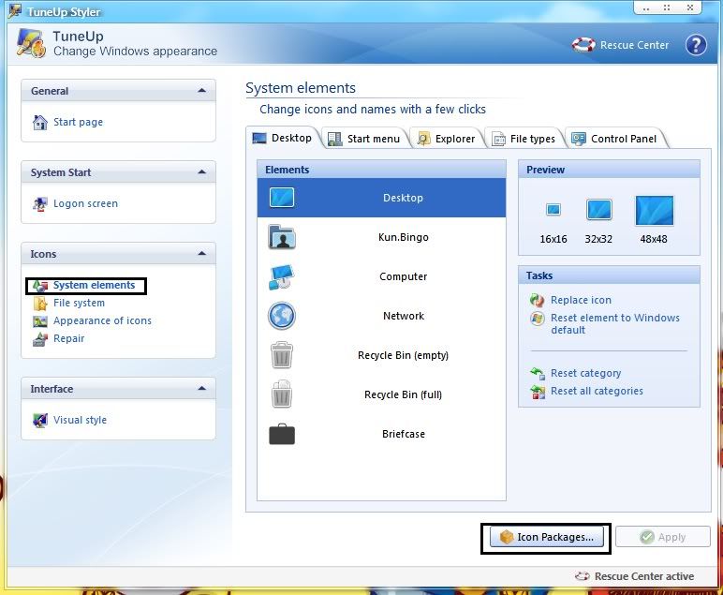This screenshot has height=595, width=723.
Task: Select the Computer element icon
Action: pos(281,276)
